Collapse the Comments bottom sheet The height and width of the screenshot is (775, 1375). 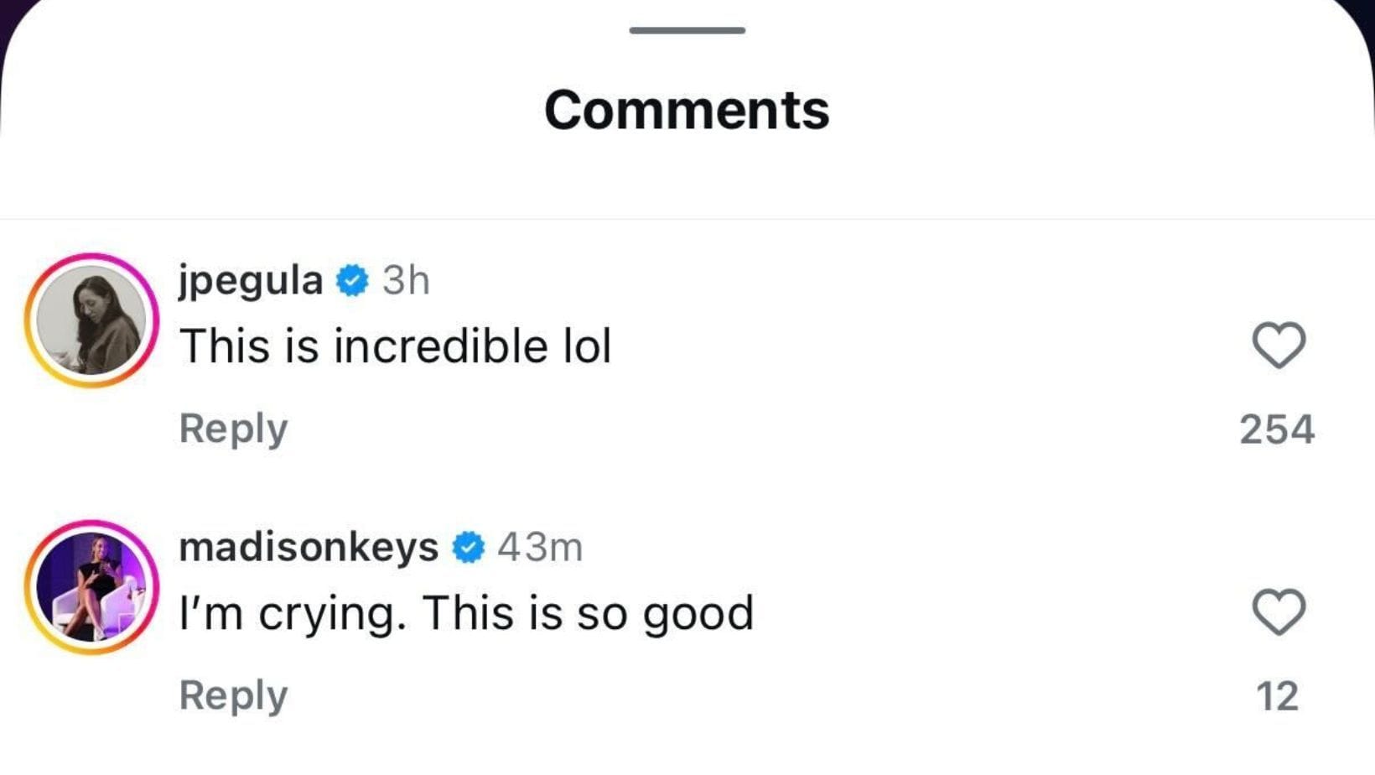[x=687, y=31]
